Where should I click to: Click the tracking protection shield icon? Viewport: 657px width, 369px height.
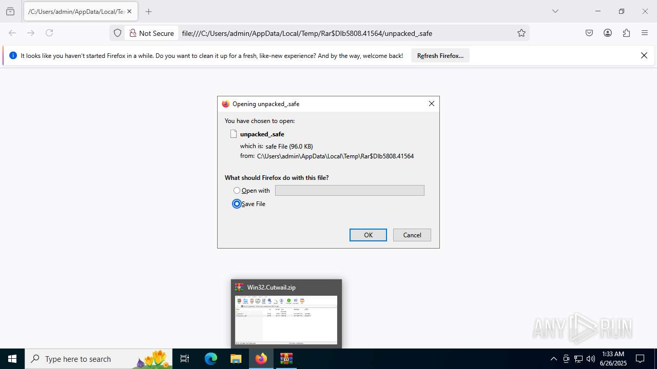(x=118, y=33)
